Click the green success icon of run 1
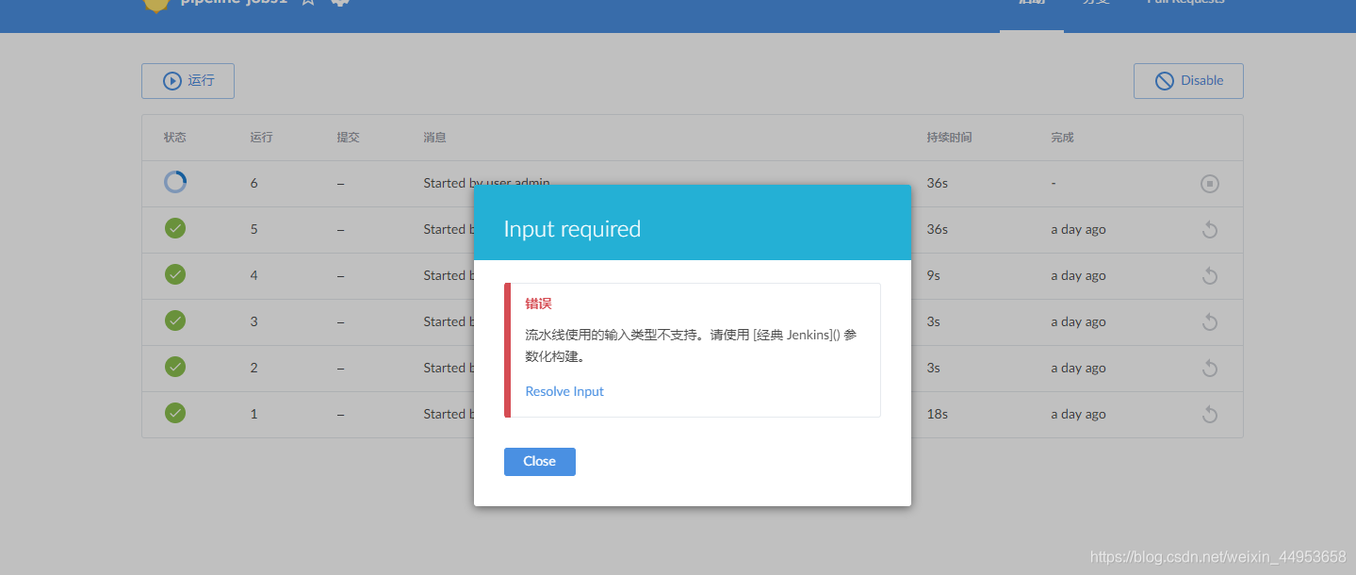Viewport: 1356px width, 575px height. [175, 413]
